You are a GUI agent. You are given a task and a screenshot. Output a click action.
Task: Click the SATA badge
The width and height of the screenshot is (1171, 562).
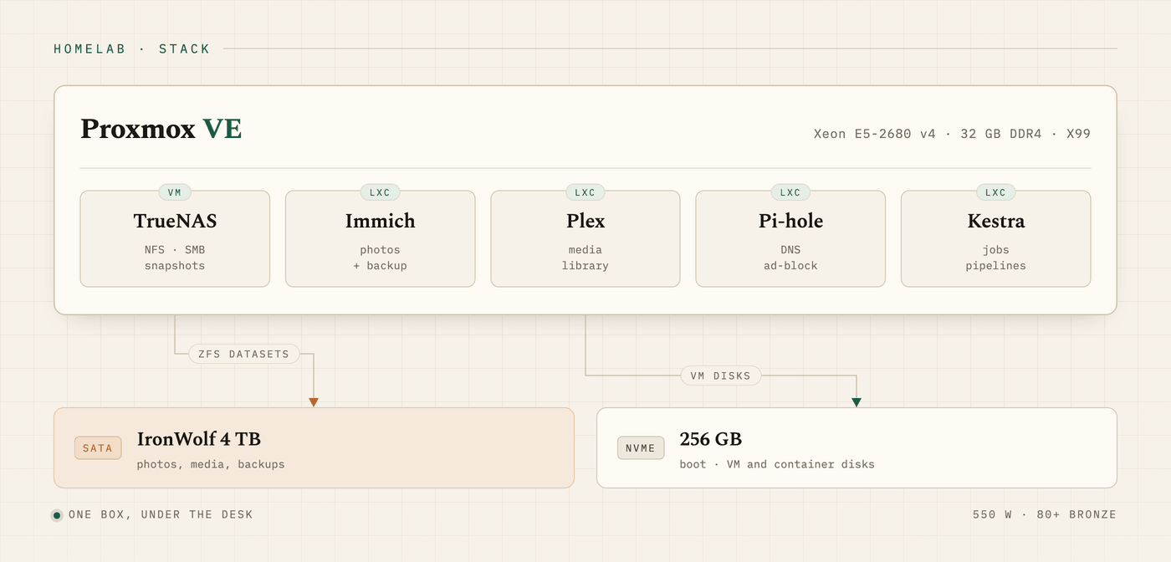coord(98,448)
